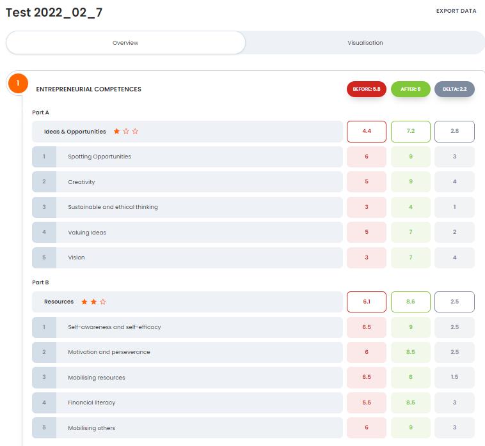Click Ideas & Opportunities before score 4.4
Screen dimensions: 485x446
click(x=367, y=132)
